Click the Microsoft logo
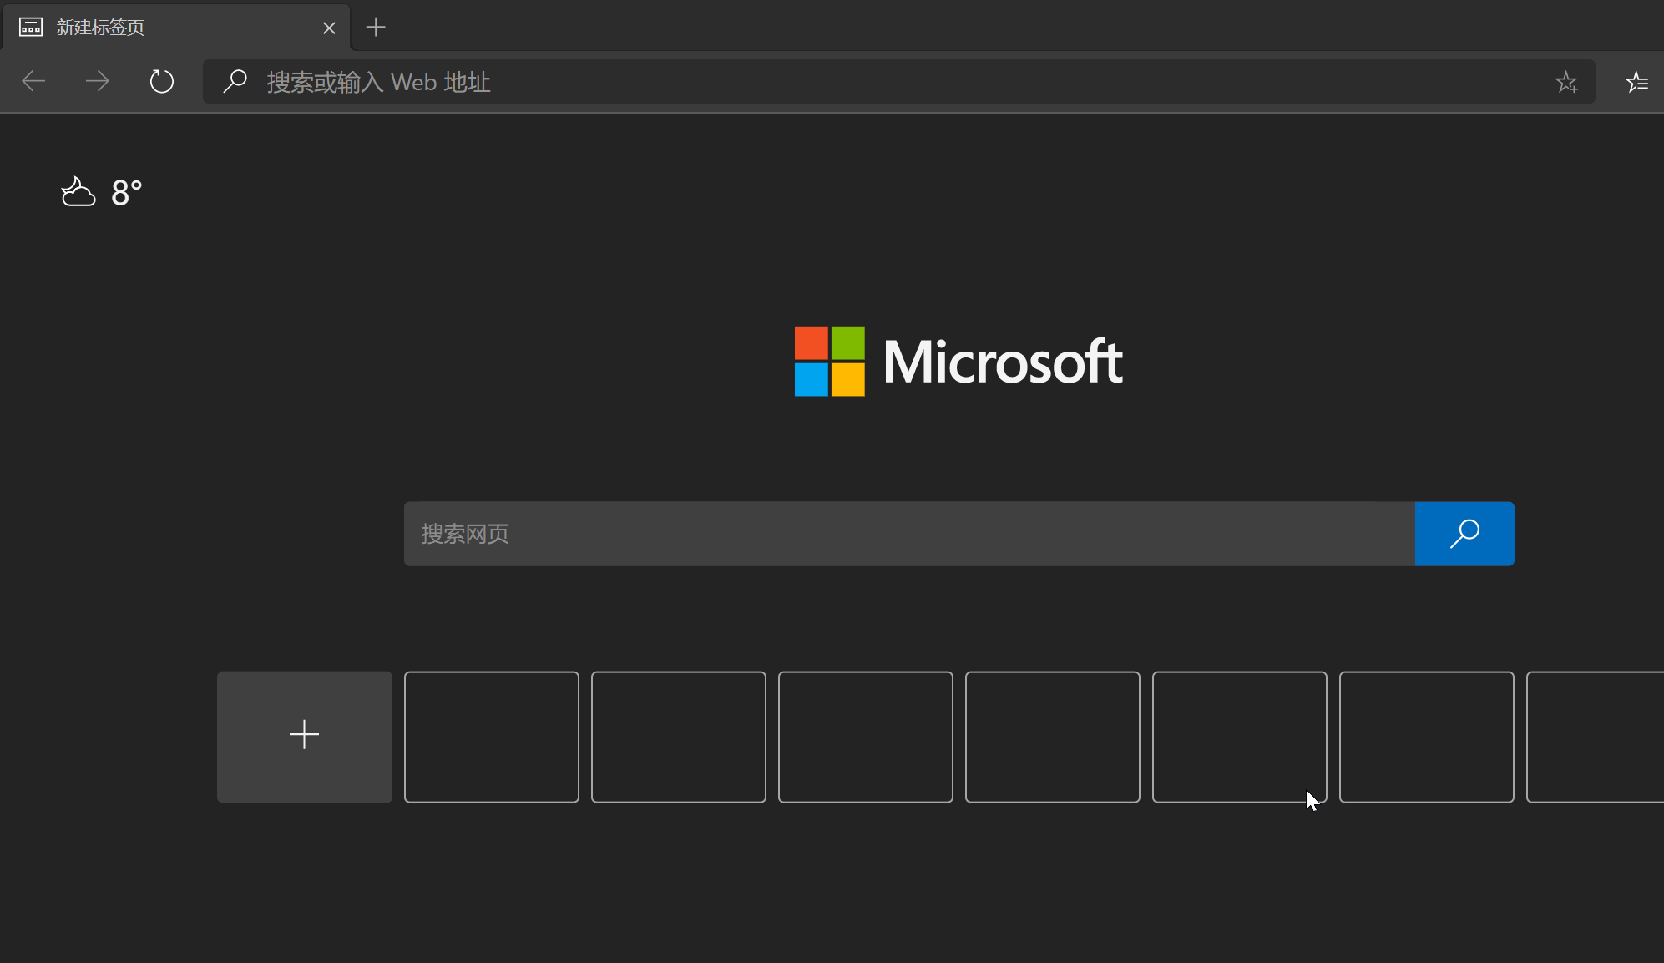This screenshot has height=963, width=1664. point(958,362)
